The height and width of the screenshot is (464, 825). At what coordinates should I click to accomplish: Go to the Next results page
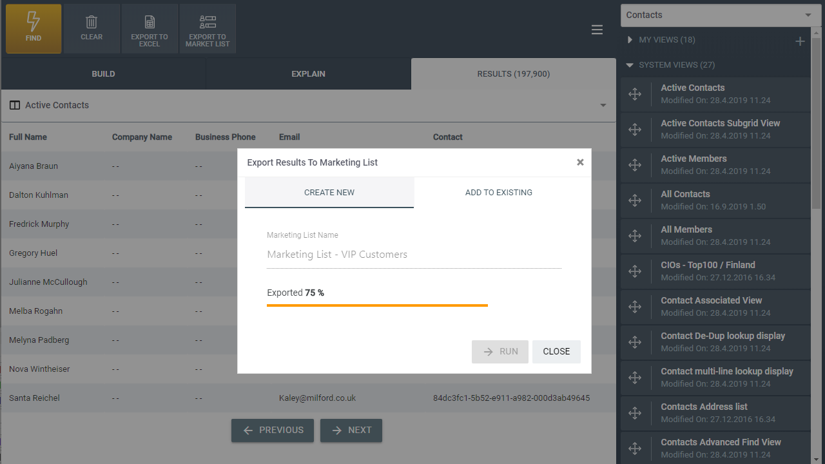click(x=351, y=430)
